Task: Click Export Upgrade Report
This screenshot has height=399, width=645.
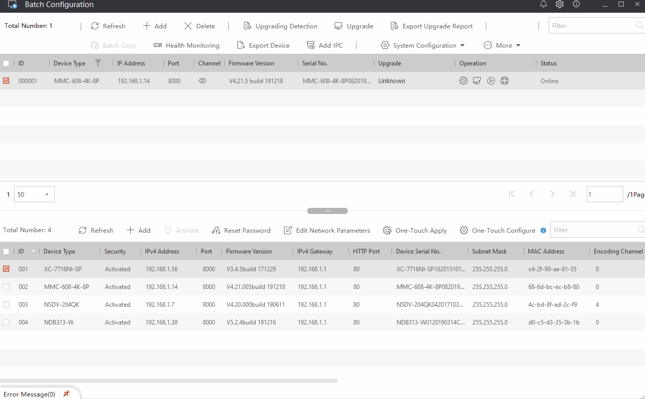Action: [x=432, y=26]
